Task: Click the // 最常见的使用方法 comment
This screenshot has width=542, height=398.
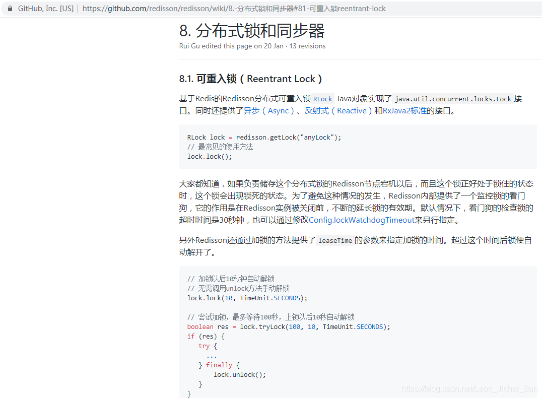Action: click(x=220, y=147)
